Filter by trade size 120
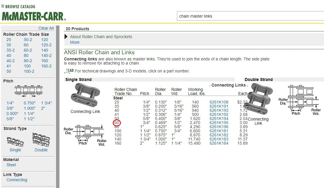The width and height of the screenshot is (324, 188). [x=44, y=40]
